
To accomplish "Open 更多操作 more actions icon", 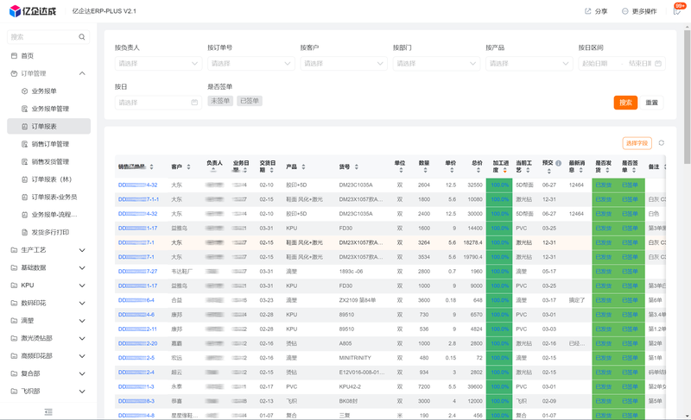I will click(x=625, y=11).
